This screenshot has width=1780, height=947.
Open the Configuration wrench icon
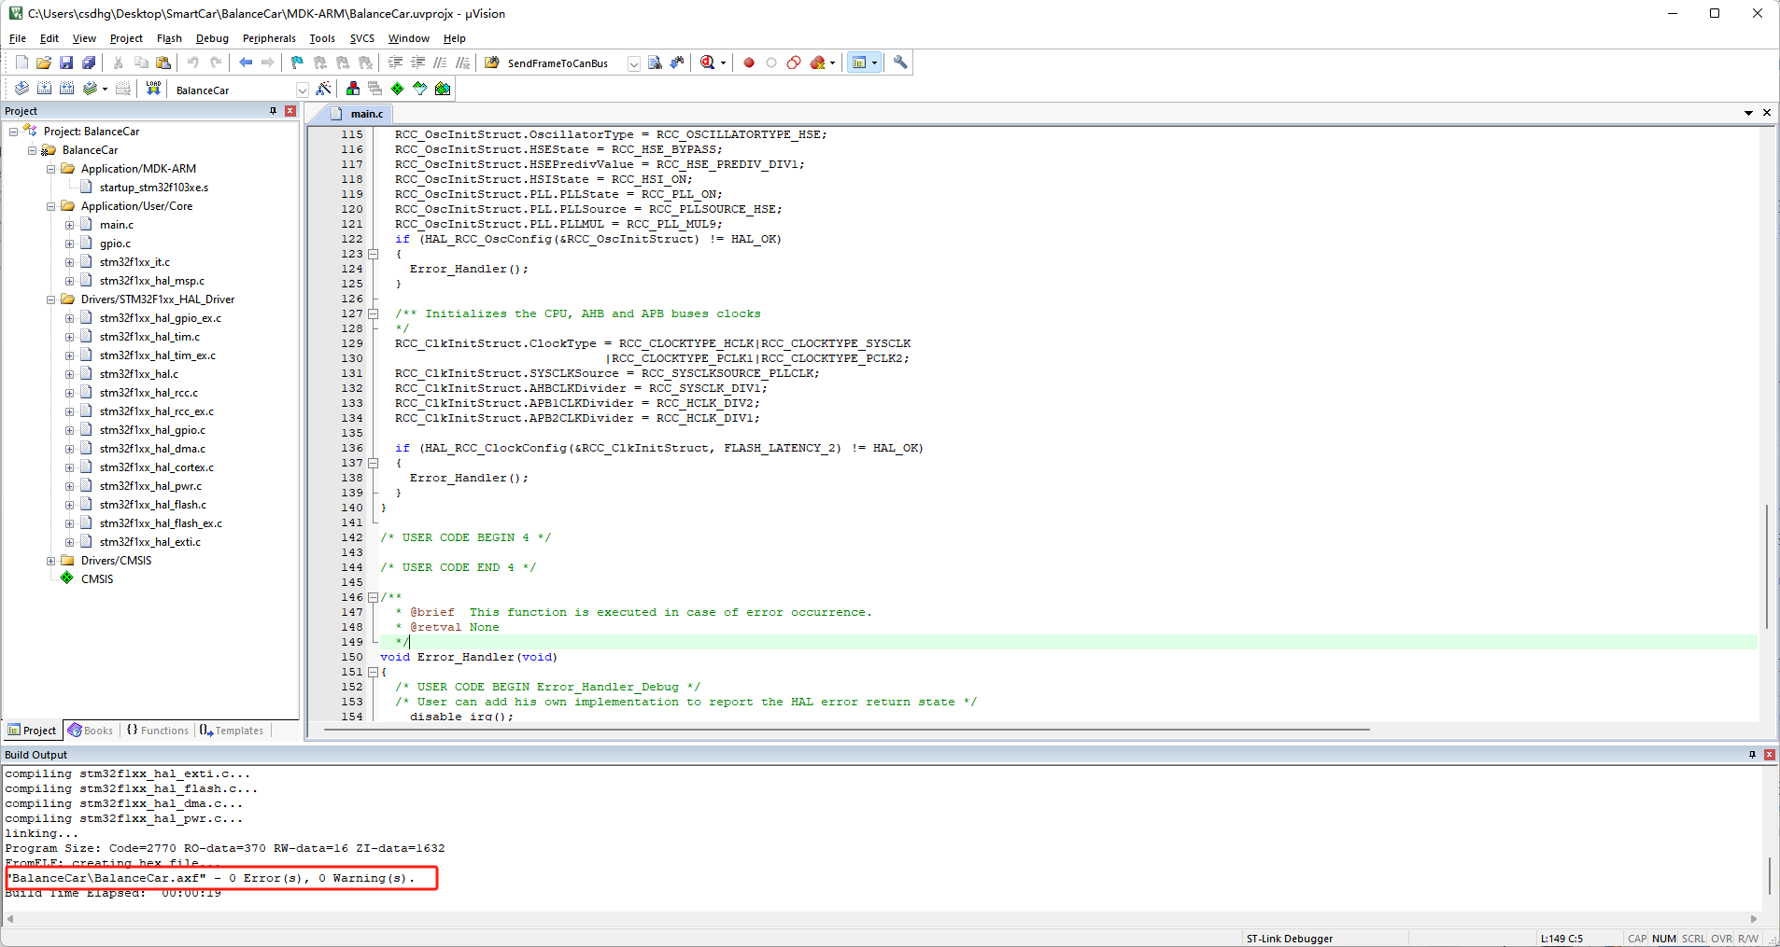click(x=900, y=63)
